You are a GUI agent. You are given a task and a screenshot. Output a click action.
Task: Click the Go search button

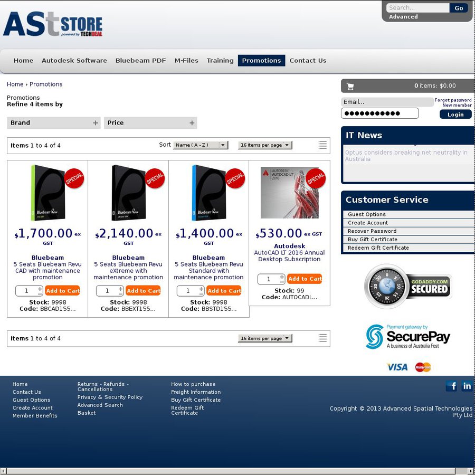click(459, 8)
